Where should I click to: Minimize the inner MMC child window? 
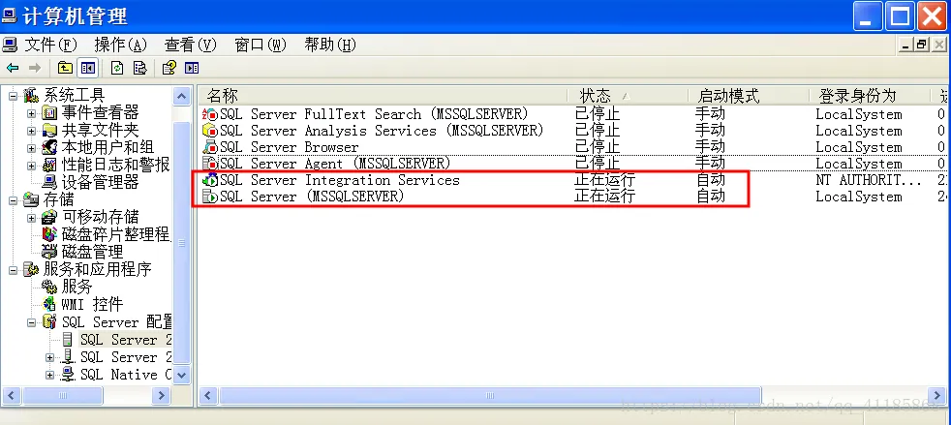(x=906, y=45)
